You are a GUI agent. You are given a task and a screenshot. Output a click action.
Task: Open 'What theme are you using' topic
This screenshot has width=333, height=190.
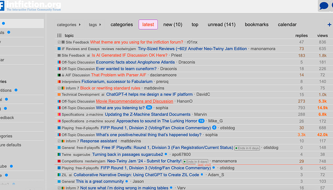click(x=137, y=42)
